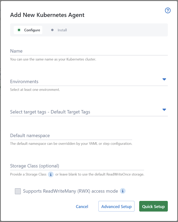178x222 pixels.
Task: Choose the Advanced Setup button
Action: click(x=116, y=206)
